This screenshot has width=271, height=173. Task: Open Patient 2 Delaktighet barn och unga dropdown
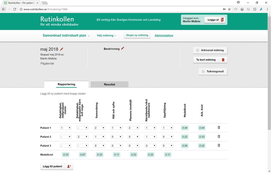pyautogui.click(x=83, y=137)
